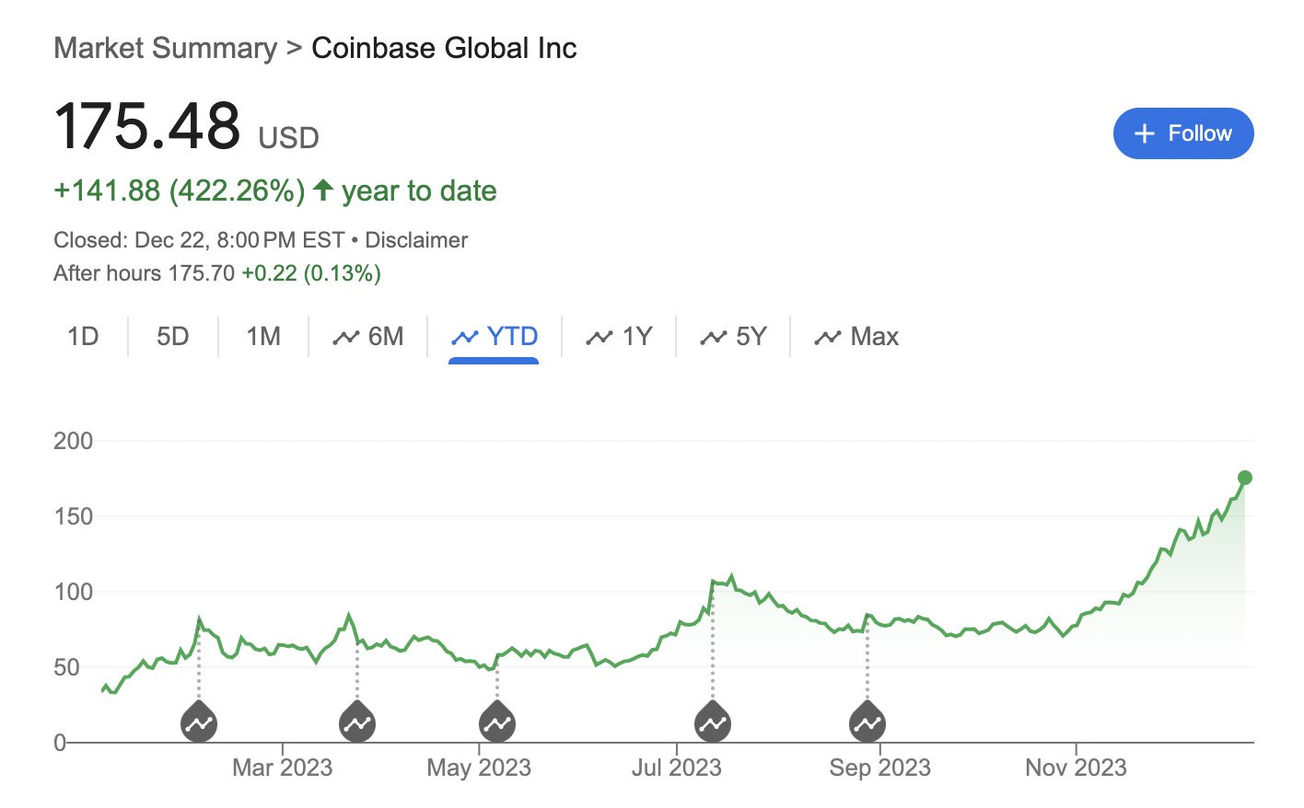Click the news marker icon near September 2023
This screenshot has width=1304, height=808.
(867, 723)
